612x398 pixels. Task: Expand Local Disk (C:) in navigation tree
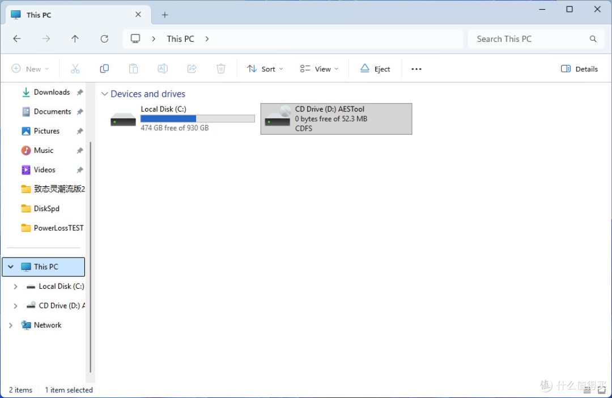[x=15, y=286]
